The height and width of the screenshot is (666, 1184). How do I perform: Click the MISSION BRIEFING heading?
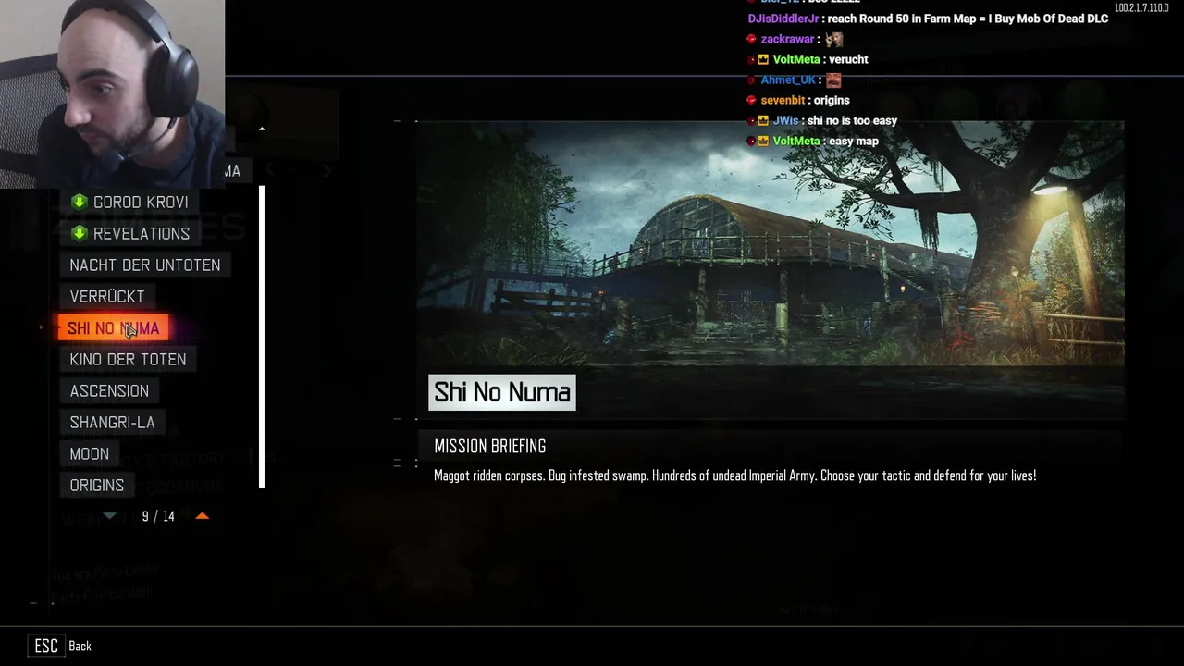point(490,446)
